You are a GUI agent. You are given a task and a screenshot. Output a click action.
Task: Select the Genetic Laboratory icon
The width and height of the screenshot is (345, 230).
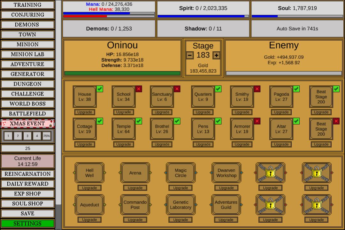tap(180, 205)
